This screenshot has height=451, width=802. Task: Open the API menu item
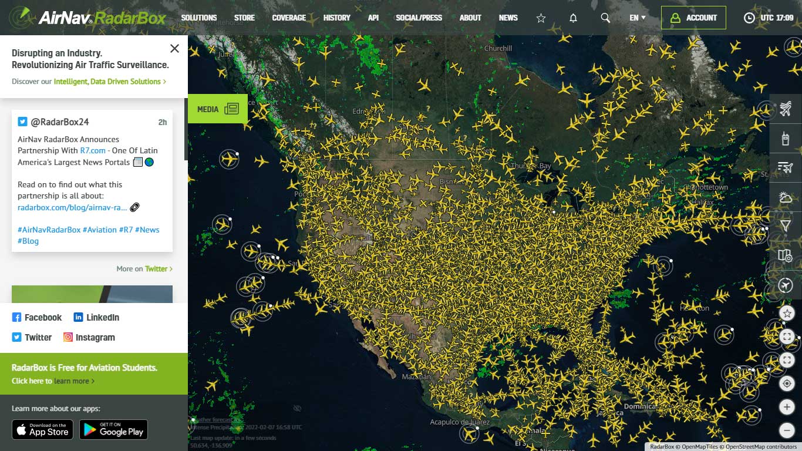(x=373, y=18)
